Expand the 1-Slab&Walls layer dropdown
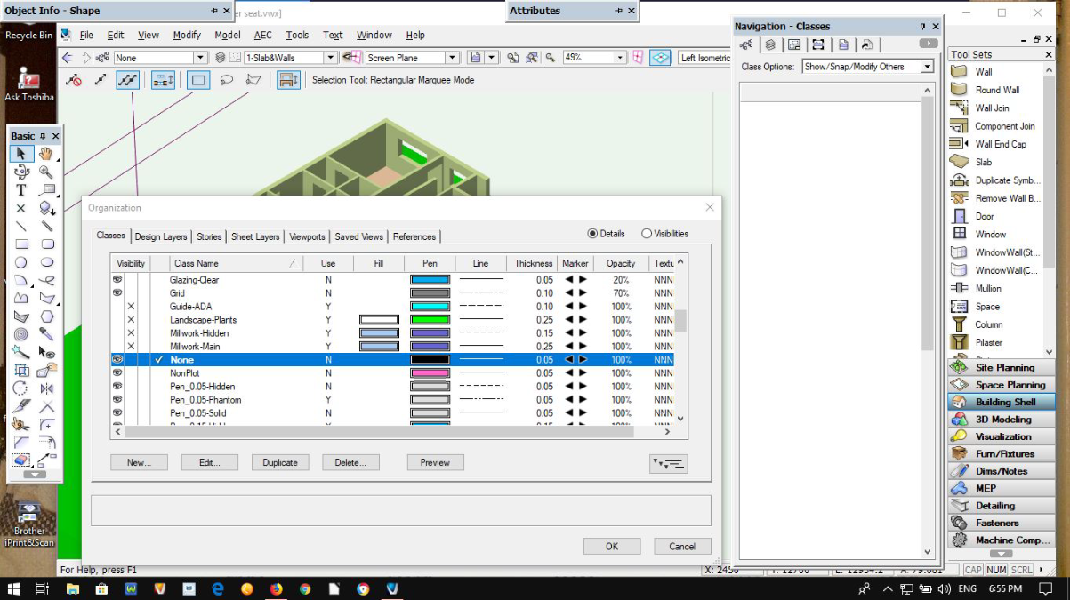 click(331, 58)
